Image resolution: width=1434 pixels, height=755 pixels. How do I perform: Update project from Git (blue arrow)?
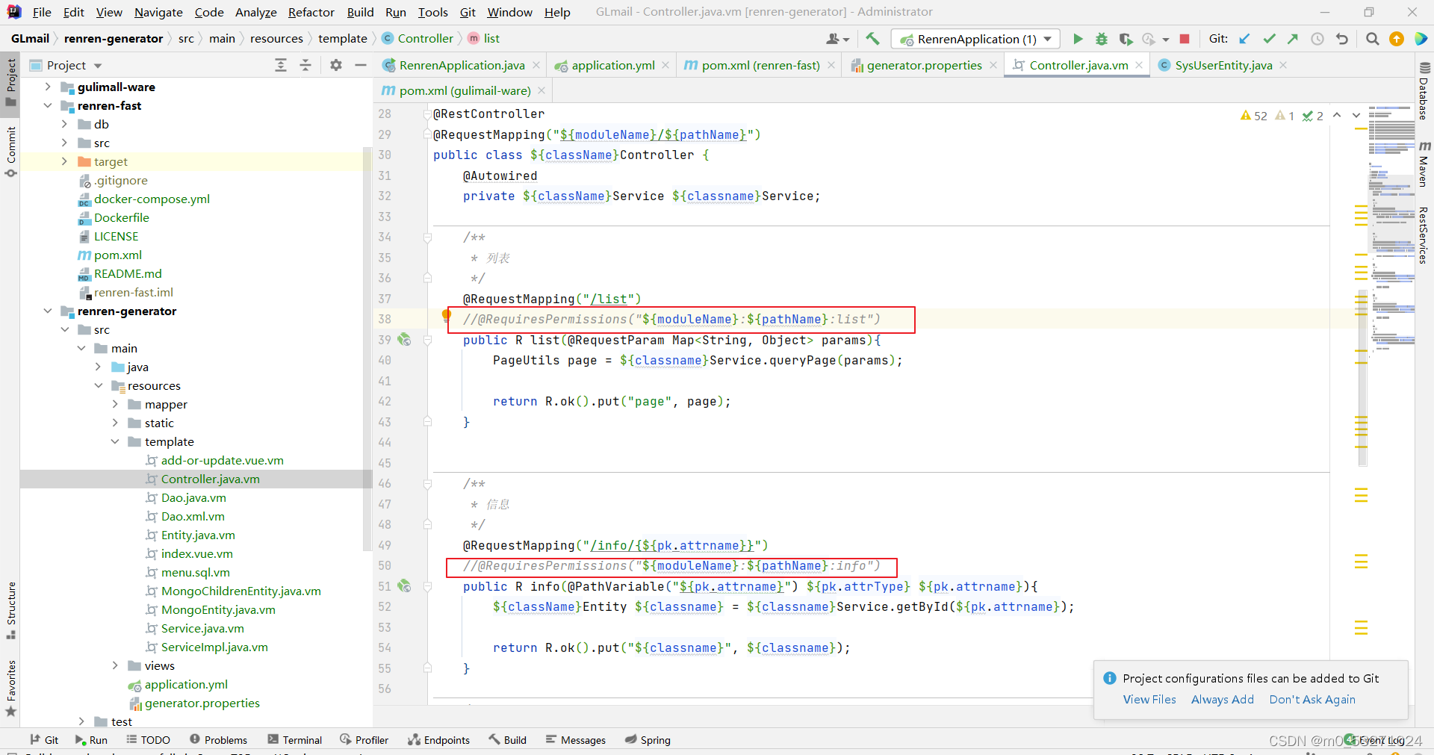click(1244, 39)
